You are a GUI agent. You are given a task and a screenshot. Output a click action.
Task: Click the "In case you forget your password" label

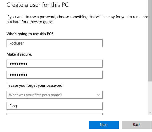click(34, 85)
